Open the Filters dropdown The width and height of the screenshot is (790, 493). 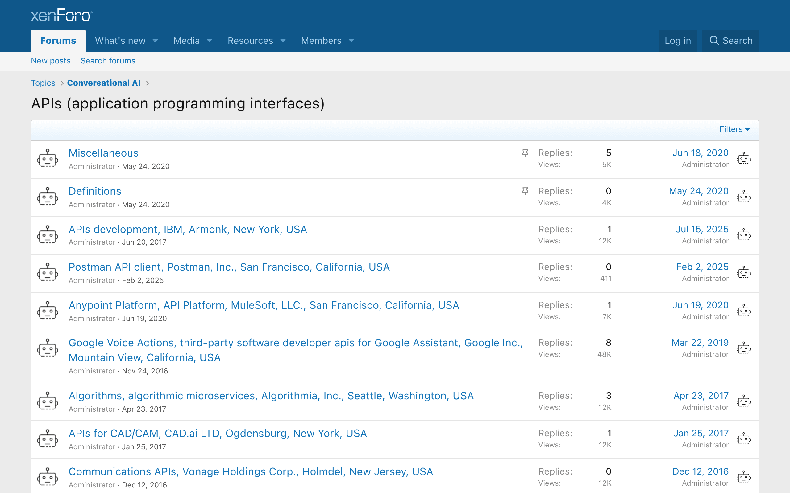coord(734,129)
